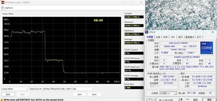Click the Maximum 9481.4 MB/s value
Screen dimensions: 217x101
(x=134, y=34)
